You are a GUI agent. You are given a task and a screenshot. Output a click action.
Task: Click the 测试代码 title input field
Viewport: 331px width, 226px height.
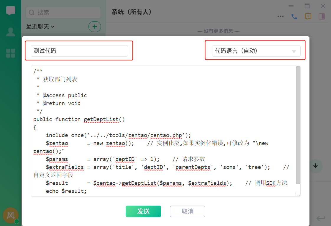[x=79, y=51]
